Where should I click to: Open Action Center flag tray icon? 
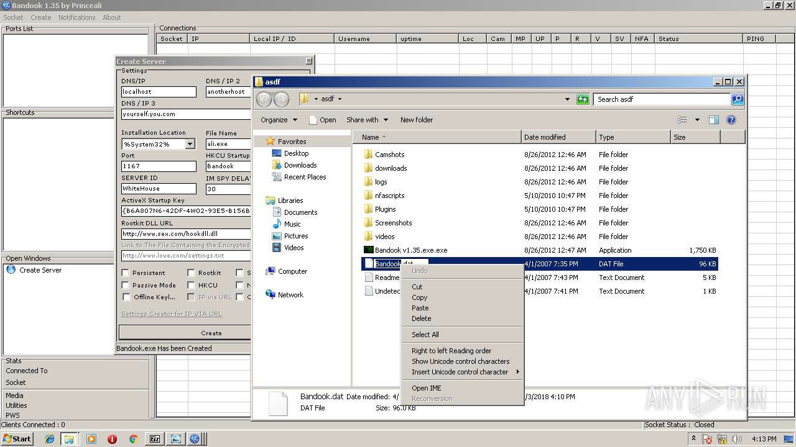[707, 439]
